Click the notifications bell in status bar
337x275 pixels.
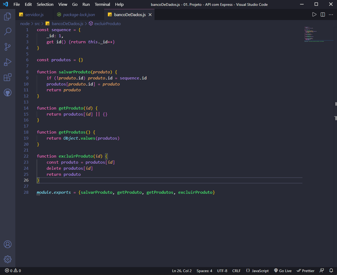[x=331, y=271]
